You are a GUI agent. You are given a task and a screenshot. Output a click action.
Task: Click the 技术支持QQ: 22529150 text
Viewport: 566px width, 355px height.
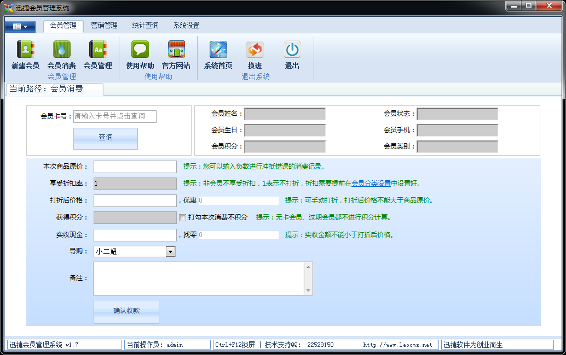299,345
